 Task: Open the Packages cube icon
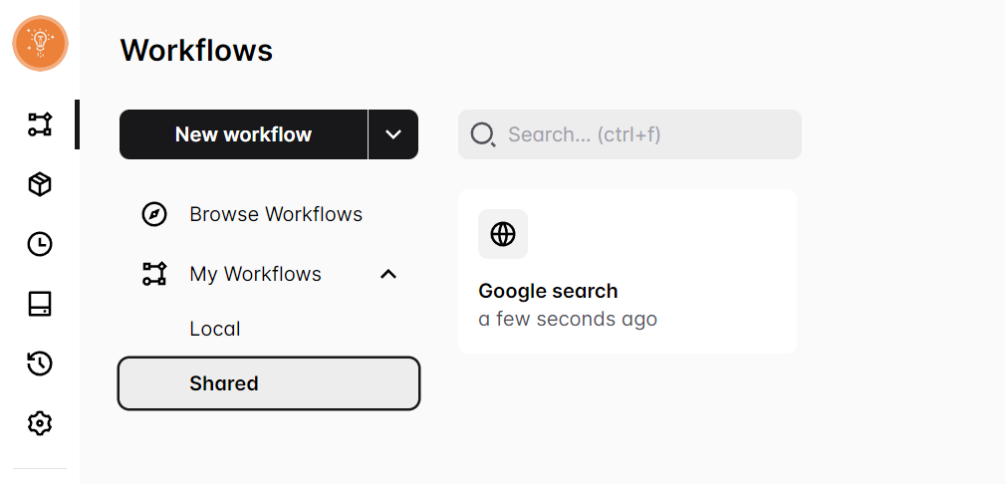pyautogui.click(x=40, y=184)
